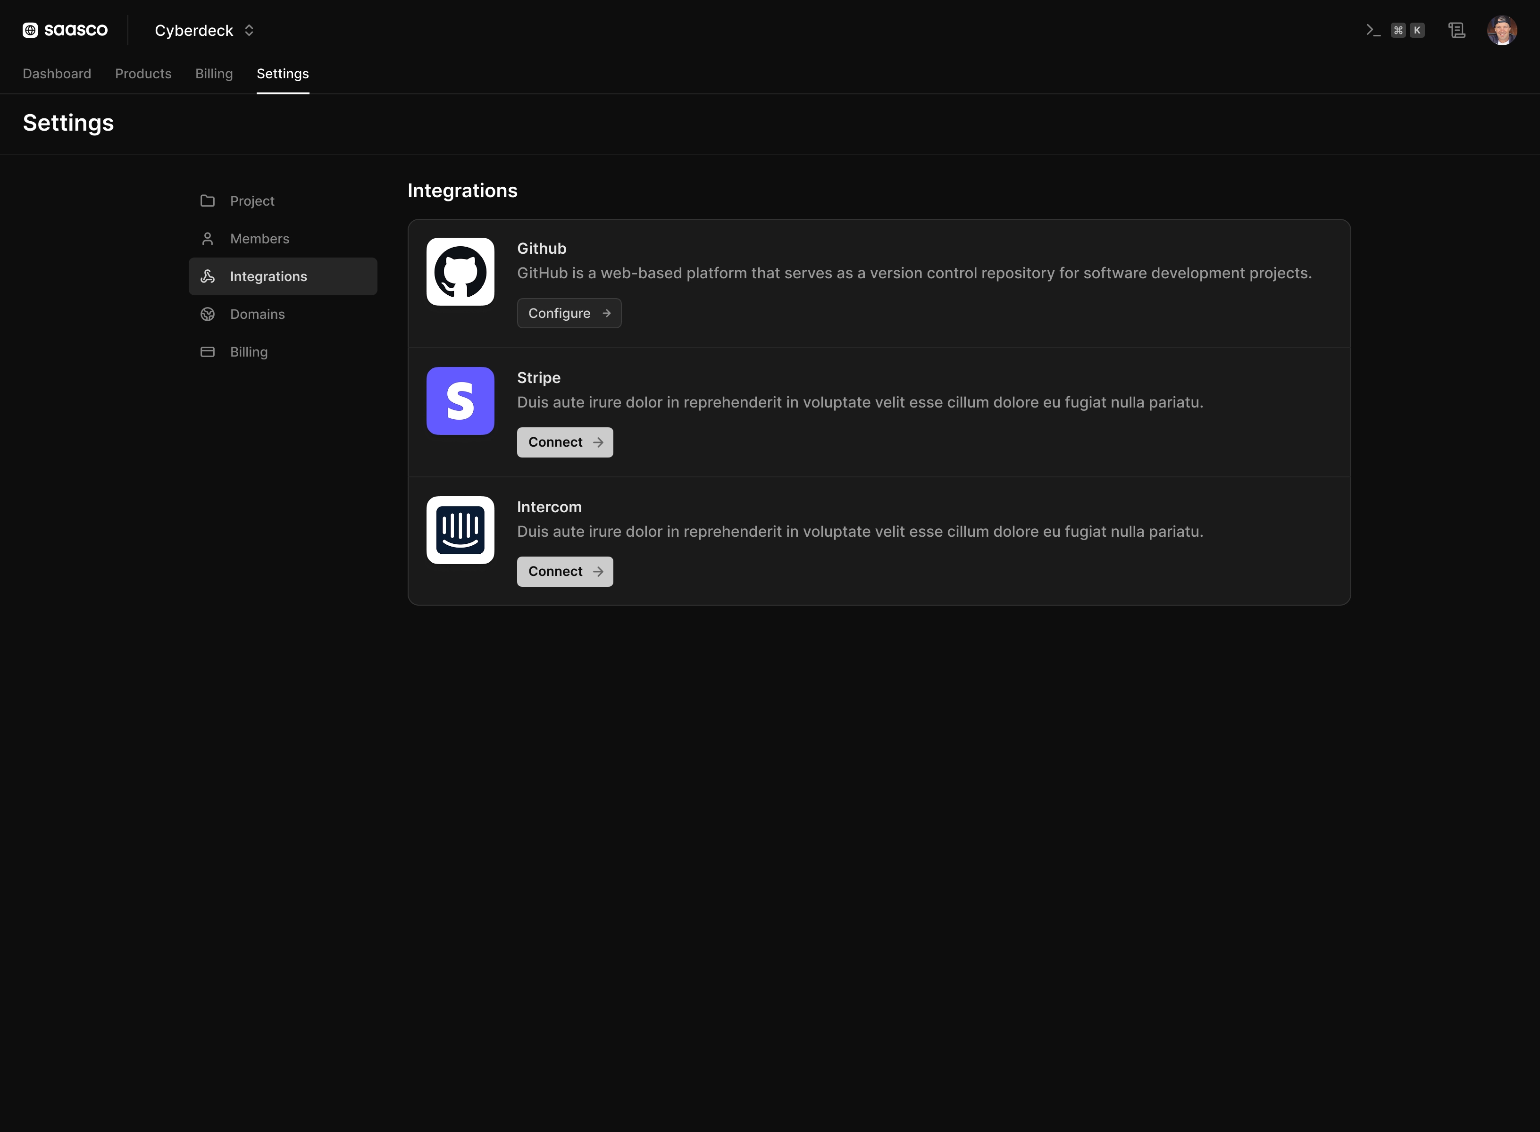Click the Settings page heading
This screenshot has width=1540, height=1132.
(x=68, y=123)
